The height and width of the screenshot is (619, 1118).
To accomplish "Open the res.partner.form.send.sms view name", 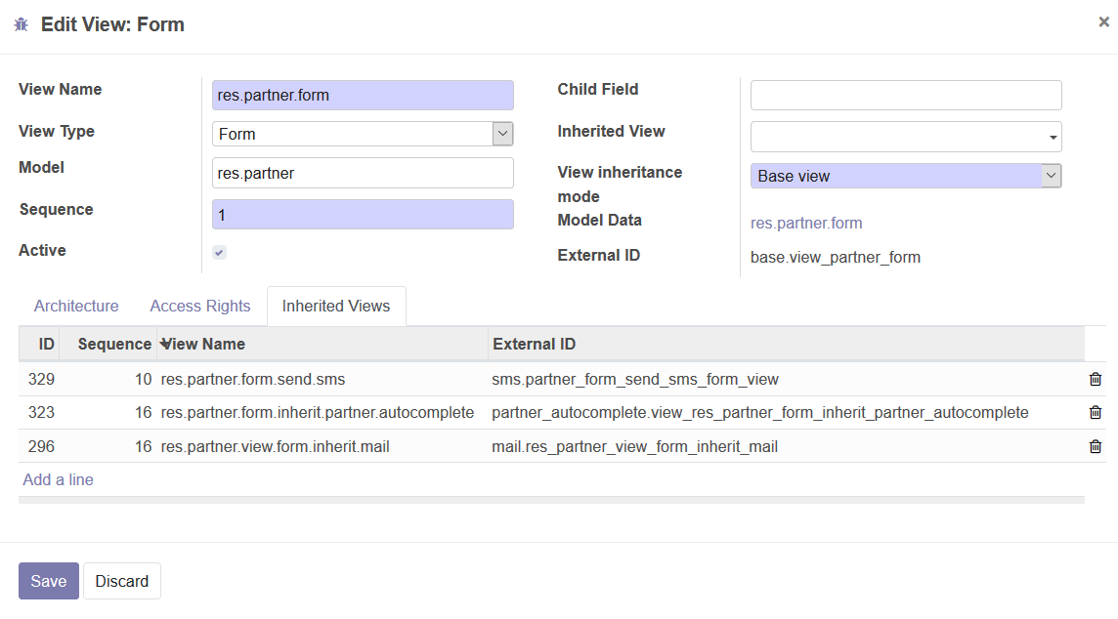I will [x=253, y=380].
